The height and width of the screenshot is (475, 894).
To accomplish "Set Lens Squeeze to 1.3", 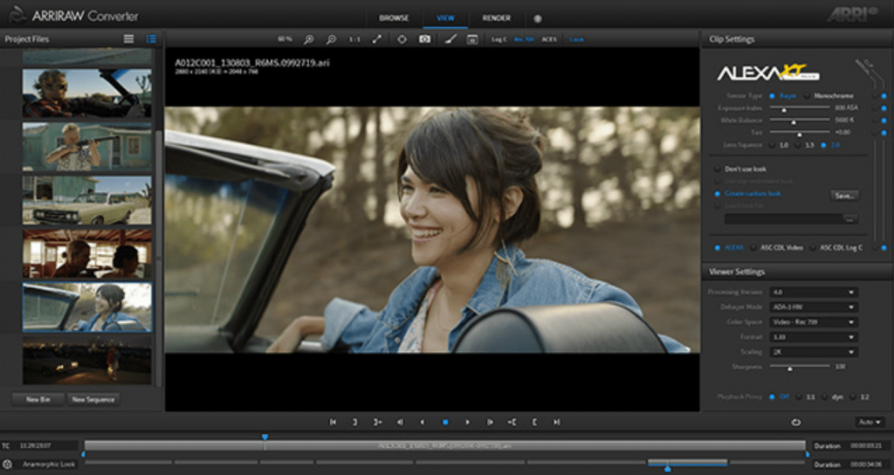I will coord(797,145).
